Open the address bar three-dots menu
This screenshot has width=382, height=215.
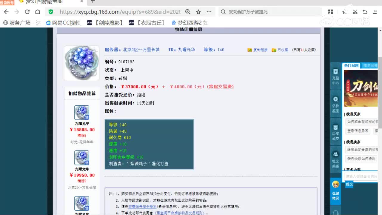(209, 12)
